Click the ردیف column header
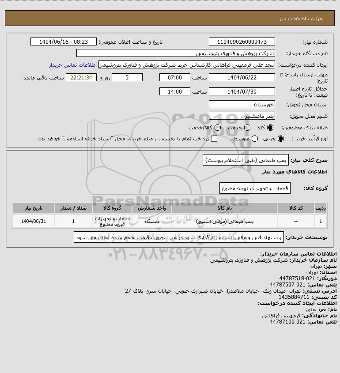This screenshot has height=373, width=340. [x=321, y=208]
